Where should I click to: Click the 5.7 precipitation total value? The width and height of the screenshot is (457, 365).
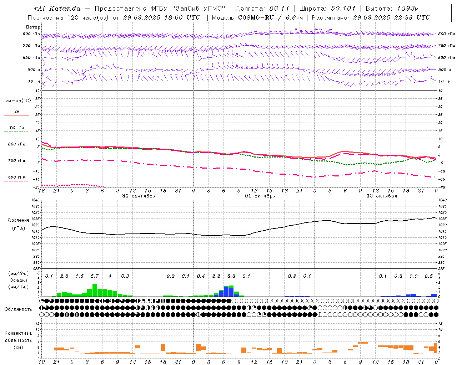click(x=95, y=276)
